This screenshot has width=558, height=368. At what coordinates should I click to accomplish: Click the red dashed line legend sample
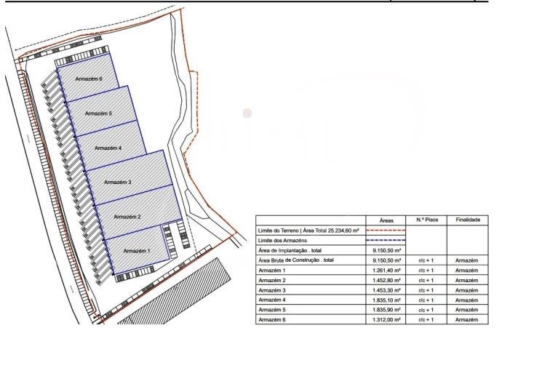(x=386, y=230)
